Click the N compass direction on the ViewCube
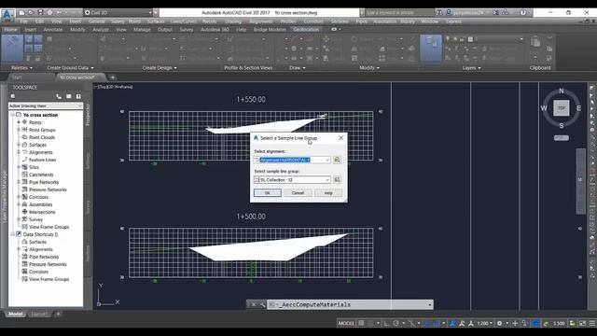The height and width of the screenshot is (336, 597). pos(562,91)
